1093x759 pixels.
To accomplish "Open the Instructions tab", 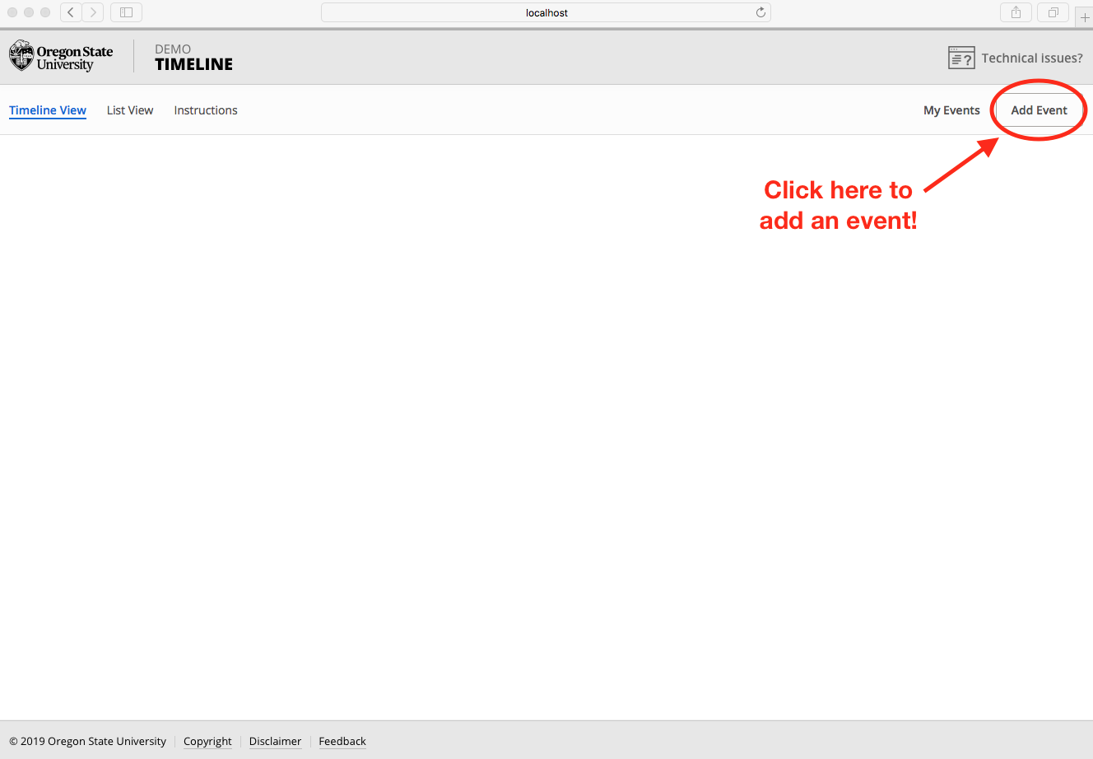I will pyautogui.click(x=206, y=110).
